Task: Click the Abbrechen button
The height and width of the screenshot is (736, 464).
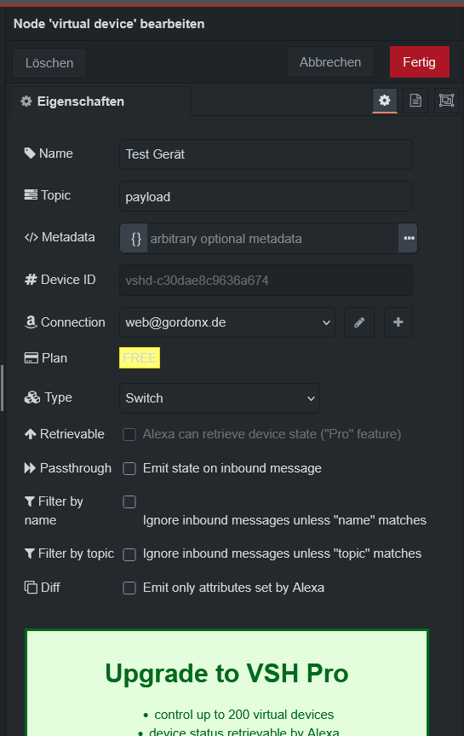Action: (330, 62)
